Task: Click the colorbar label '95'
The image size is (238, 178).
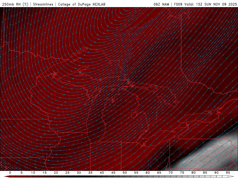Action: click(x=228, y=173)
